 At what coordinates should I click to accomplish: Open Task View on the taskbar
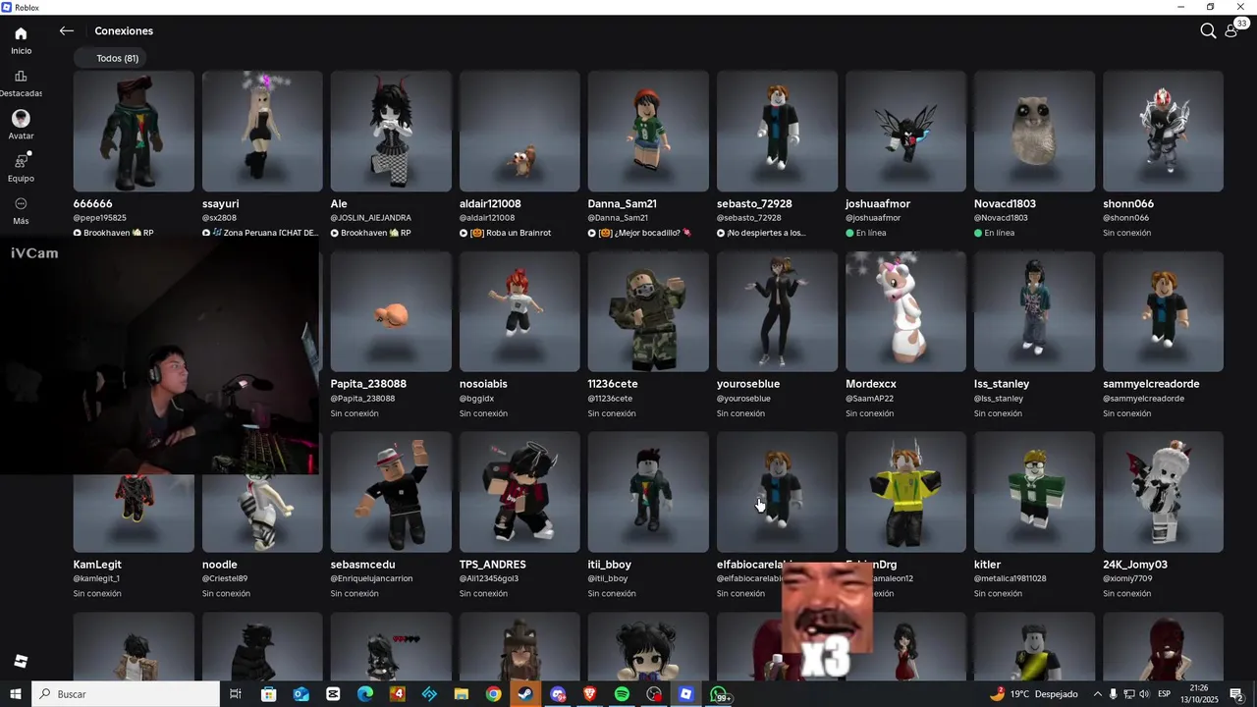coord(236,694)
